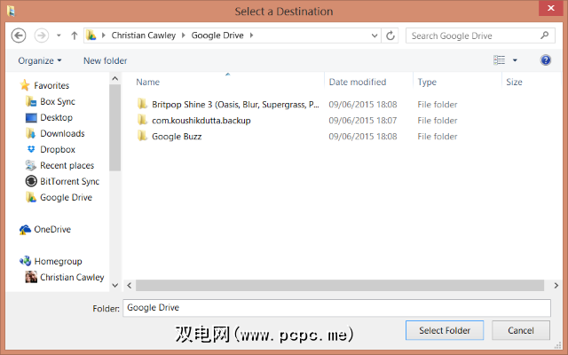Refresh the Google Drive folder view

coord(390,35)
